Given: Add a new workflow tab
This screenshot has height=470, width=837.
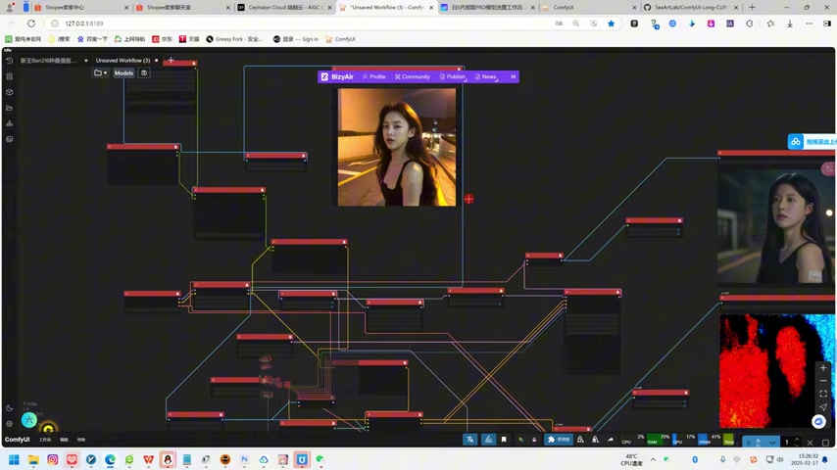Looking at the screenshot, I should click(171, 61).
